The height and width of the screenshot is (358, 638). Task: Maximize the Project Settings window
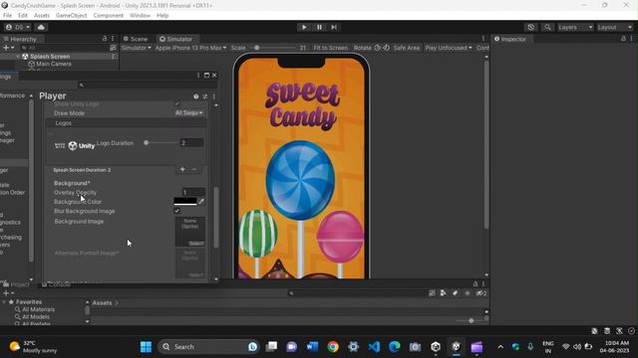tap(206, 76)
